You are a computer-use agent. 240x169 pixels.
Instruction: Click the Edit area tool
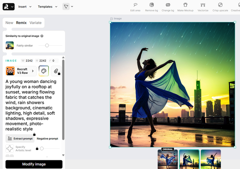(135, 5)
